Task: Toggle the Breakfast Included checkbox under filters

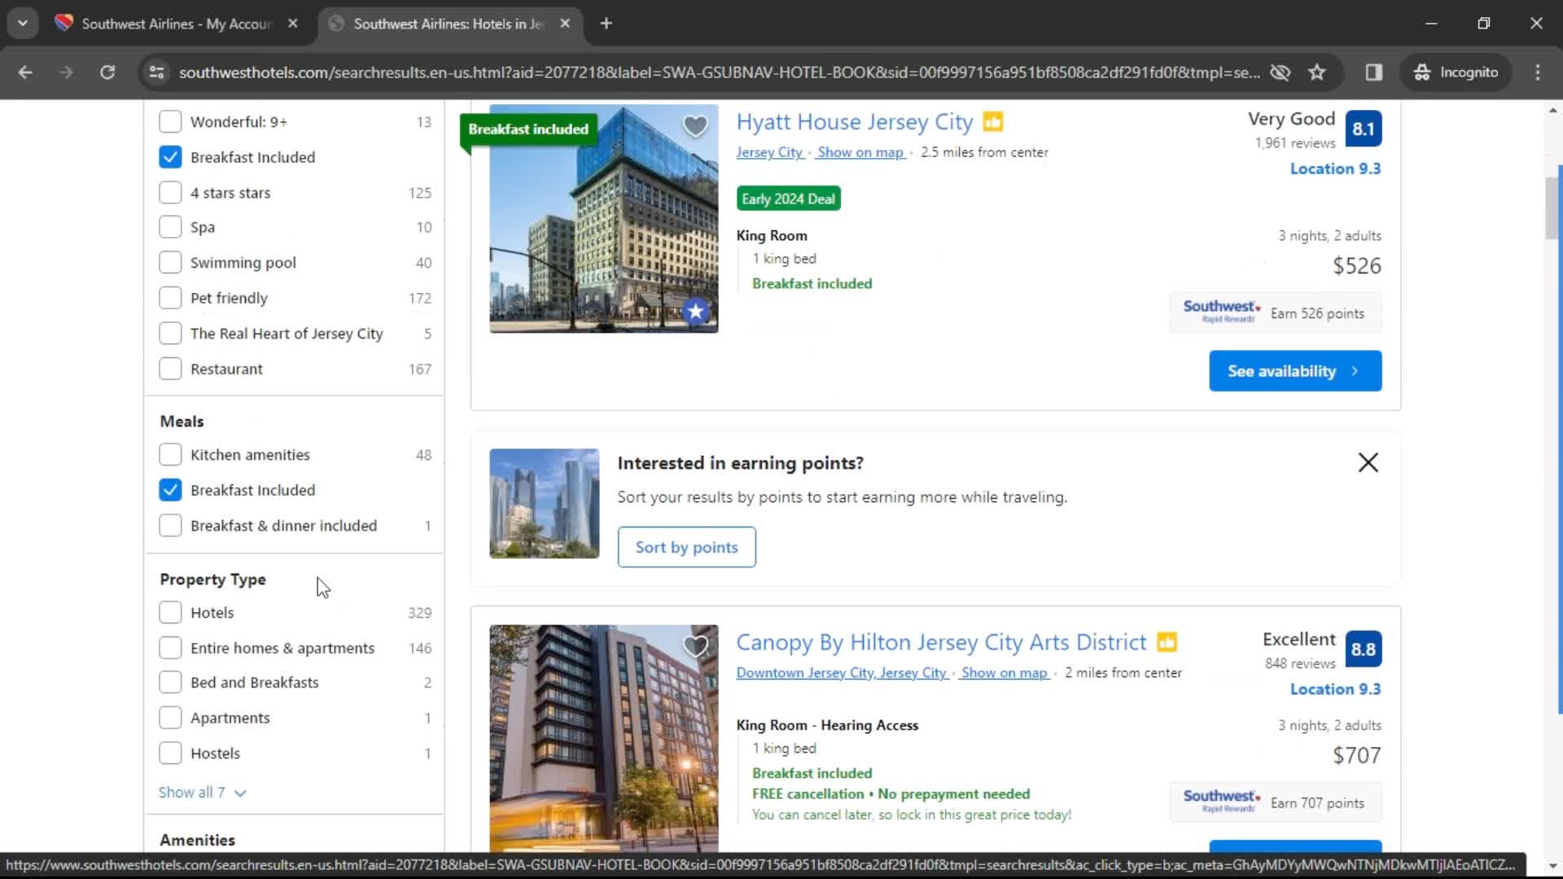Action: pyautogui.click(x=169, y=157)
